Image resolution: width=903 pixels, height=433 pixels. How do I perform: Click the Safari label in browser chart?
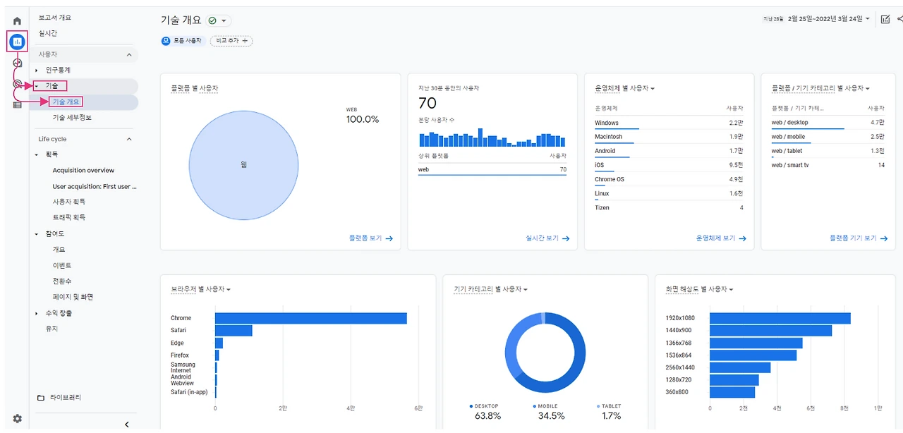[178, 331]
